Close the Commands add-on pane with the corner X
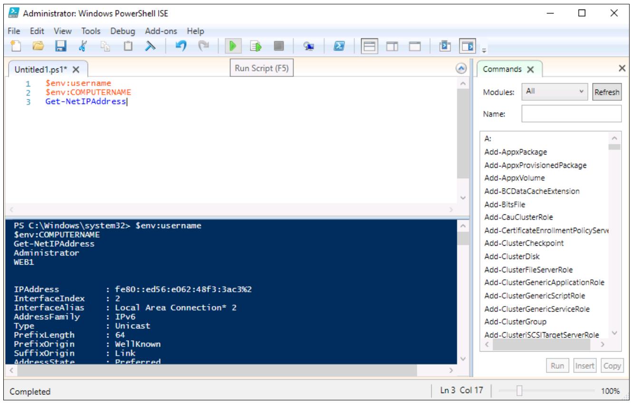 [622, 68]
